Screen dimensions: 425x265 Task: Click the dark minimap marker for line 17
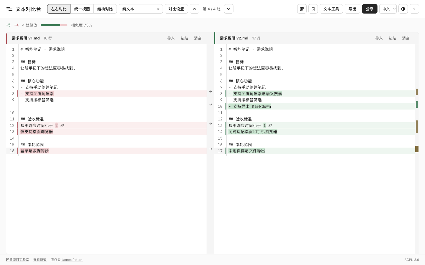coord(417,149)
